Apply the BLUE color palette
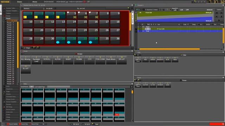Screen dimensions: 225x126 coord(167,59)
